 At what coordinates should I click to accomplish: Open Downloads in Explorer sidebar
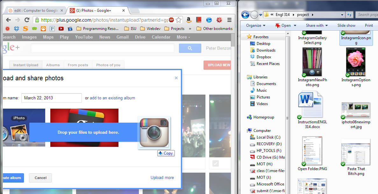[x=263, y=50]
